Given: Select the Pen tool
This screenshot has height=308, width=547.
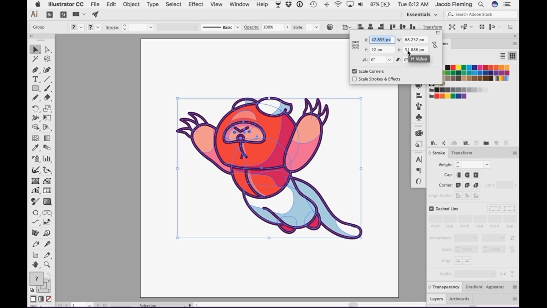Looking at the screenshot, I should pyautogui.click(x=35, y=70).
